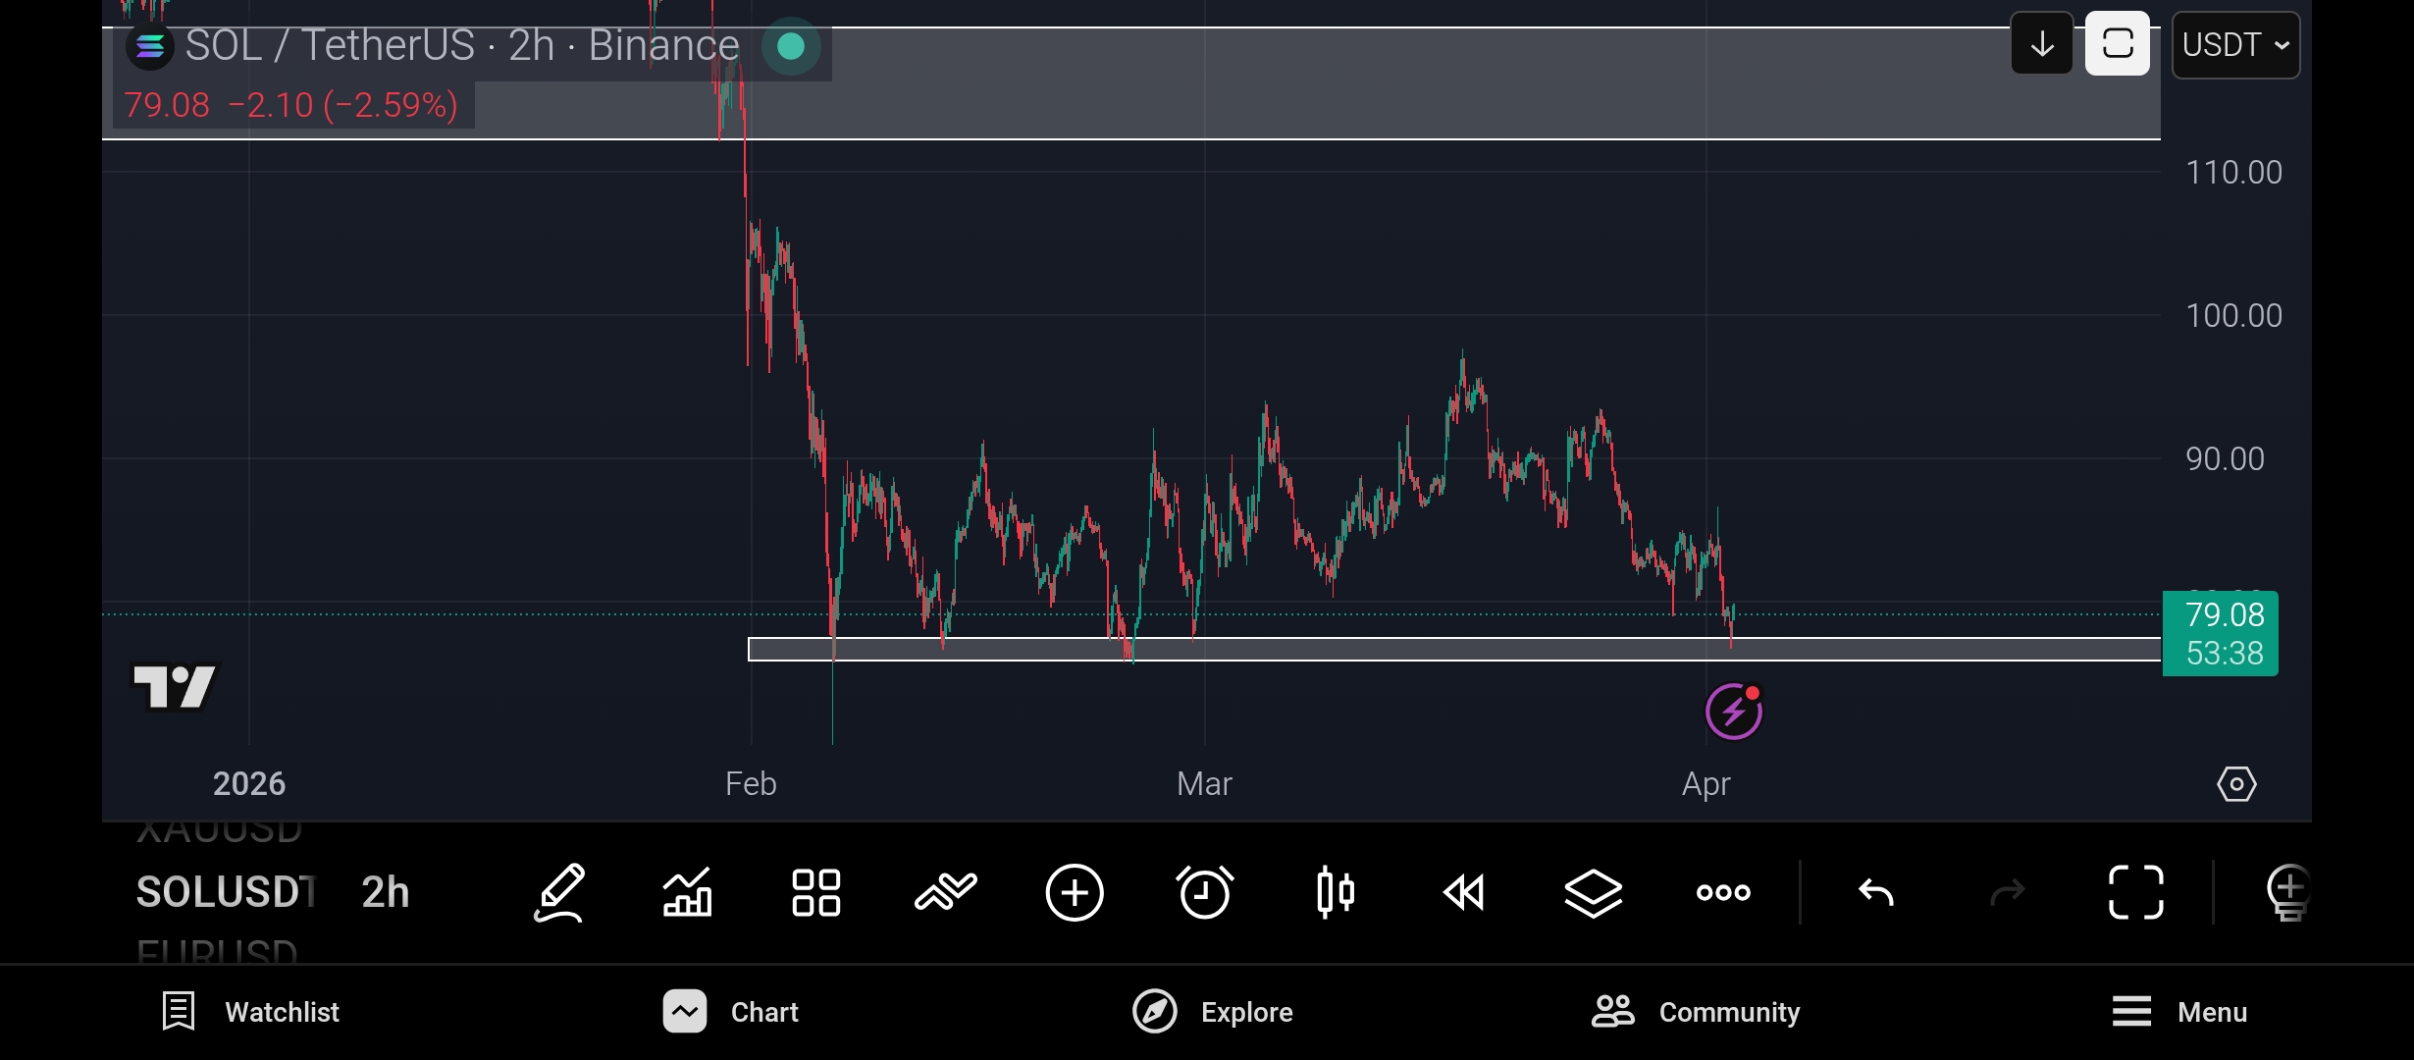Screen dimensions: 2414x1060
Task: Go to the Watchlist tab
Action: pos(250,1012)
